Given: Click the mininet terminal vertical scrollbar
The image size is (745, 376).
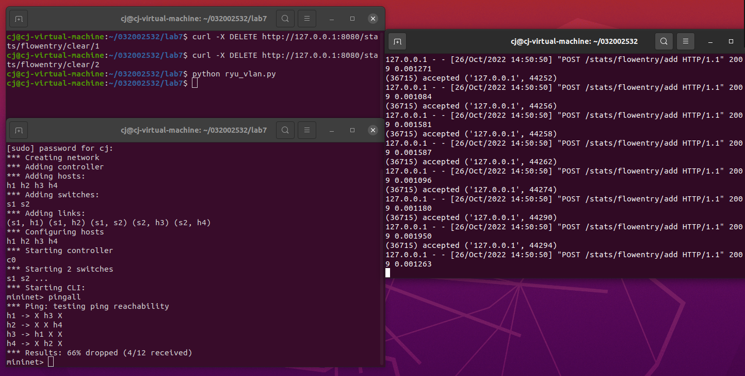Looking at the screenshot, I should (x=382, y=267).
